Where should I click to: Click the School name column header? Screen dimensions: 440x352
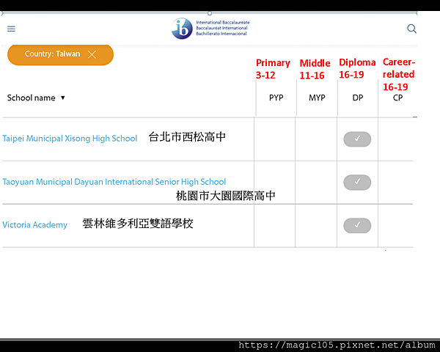[31, 98]
